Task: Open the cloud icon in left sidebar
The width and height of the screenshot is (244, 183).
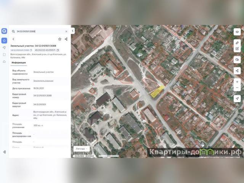Action: click(x=4, y=62)
